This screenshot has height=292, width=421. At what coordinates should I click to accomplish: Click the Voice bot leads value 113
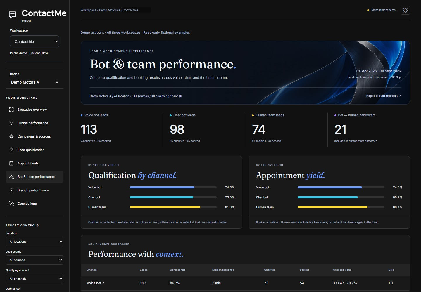click(89, 129)
